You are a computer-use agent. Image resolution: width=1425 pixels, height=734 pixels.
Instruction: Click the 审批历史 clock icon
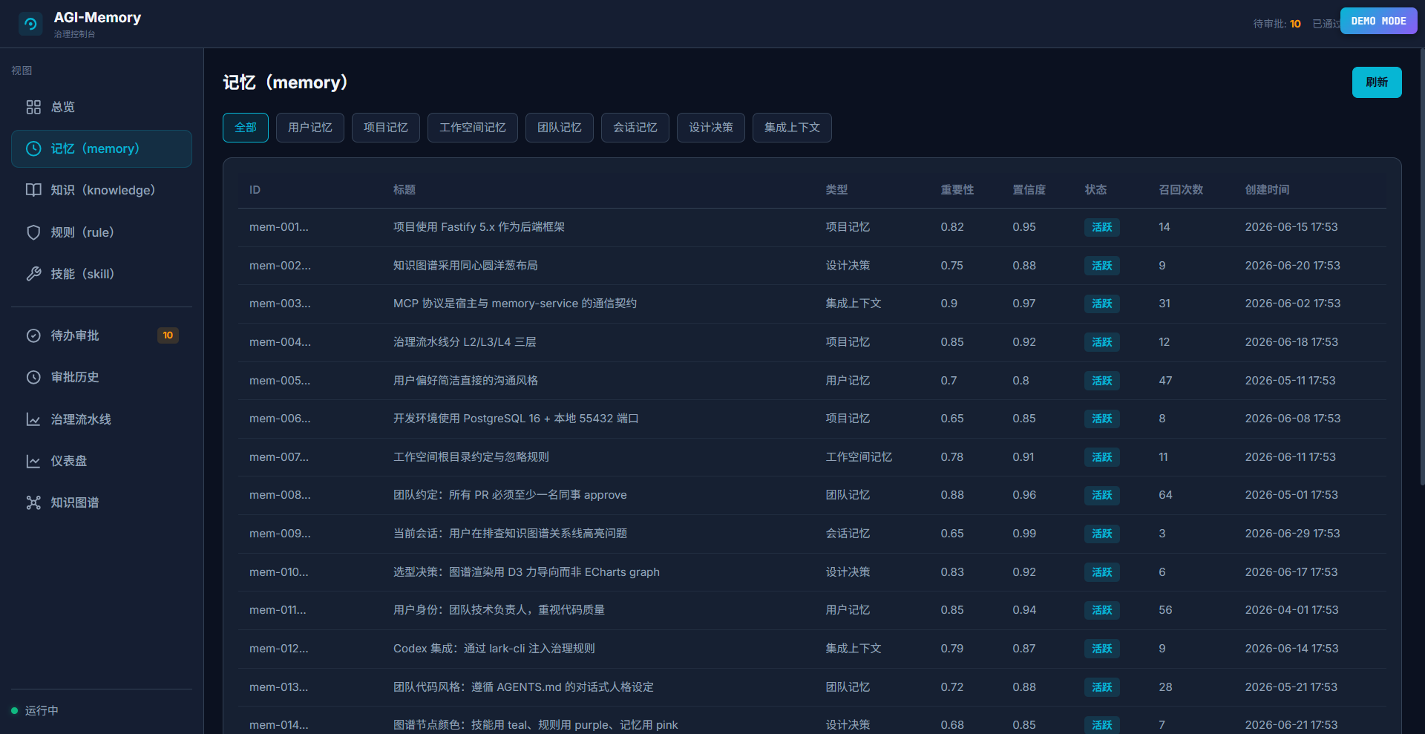point(33,377)
